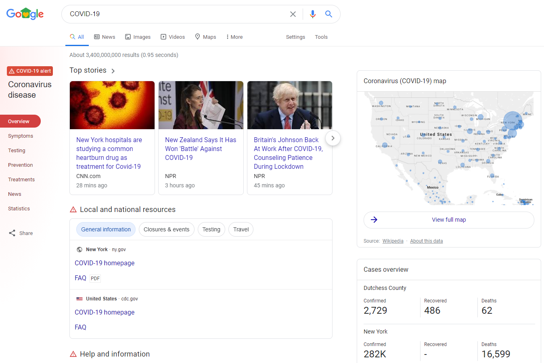Switch to the All results tab
Screen dimensions: 544x363
coord(77,37)
